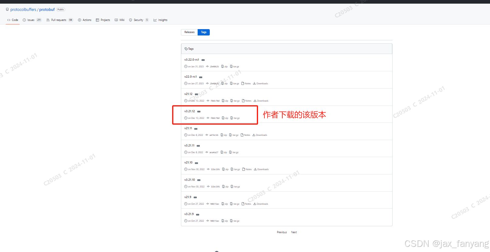Switch to the Releases tab
Screen dimensions: 490x252
[x=189, y=32]
